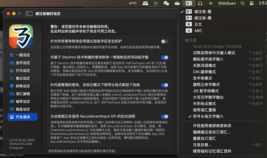267x158 pixels.
Task: Click the drive tray icon beside 41°C
Action: 145,3
